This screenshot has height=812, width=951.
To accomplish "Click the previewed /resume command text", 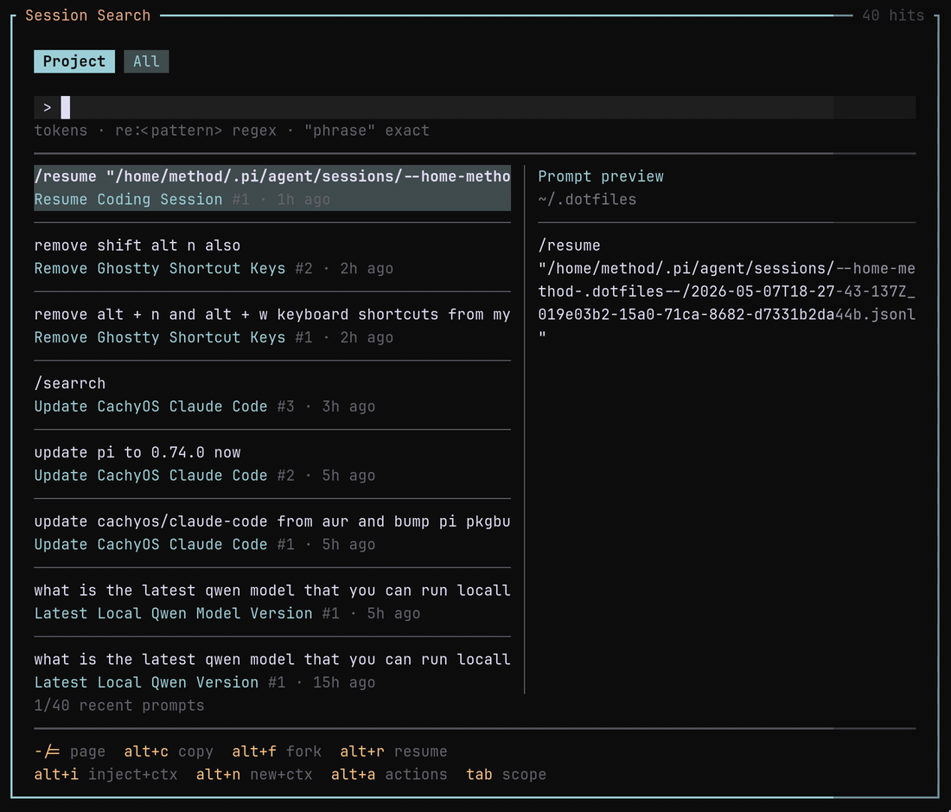I will (726, 291).
